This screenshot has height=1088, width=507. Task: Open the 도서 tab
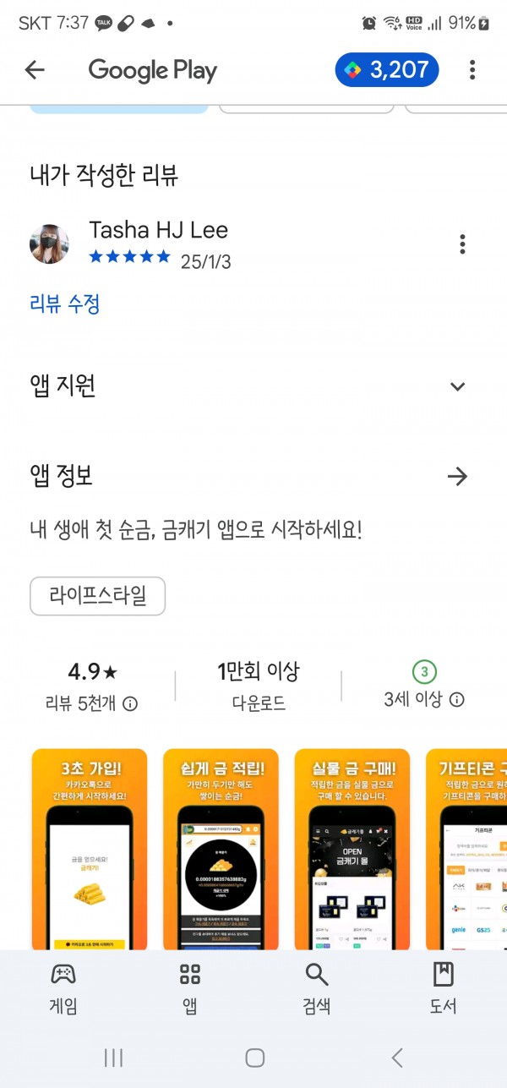tap(444, 989)
